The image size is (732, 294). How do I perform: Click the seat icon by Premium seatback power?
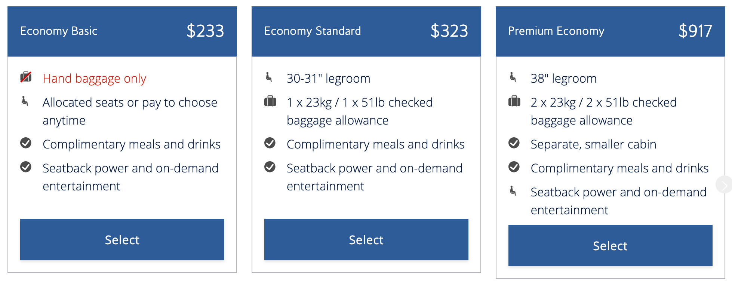coord(513,191)
